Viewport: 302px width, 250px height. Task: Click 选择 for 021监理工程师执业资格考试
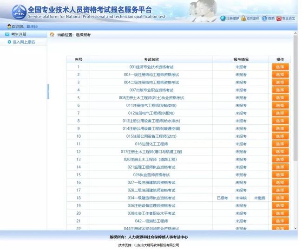pyautogui.click(x=280, y=167)
